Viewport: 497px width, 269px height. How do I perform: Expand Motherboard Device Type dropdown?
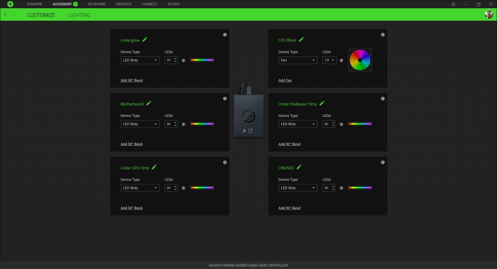coord(140,124)
